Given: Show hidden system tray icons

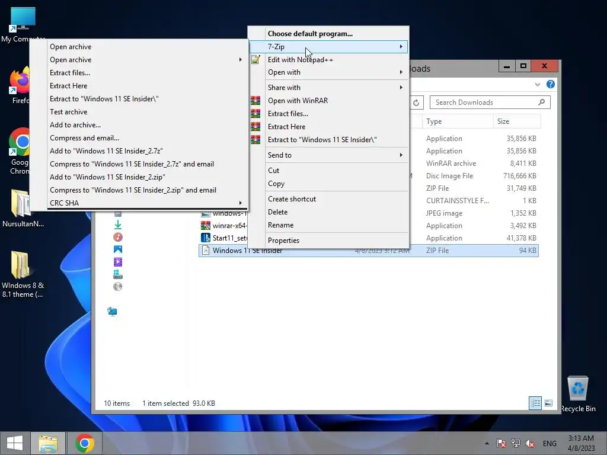Looking at the screenshot, I should pos(487,443).
